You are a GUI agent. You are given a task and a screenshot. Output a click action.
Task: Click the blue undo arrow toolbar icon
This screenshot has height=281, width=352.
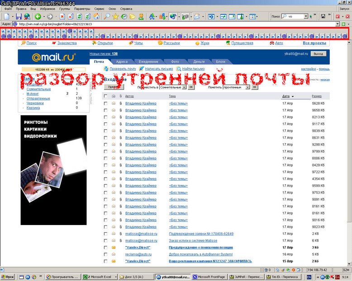tap(211, 17)
